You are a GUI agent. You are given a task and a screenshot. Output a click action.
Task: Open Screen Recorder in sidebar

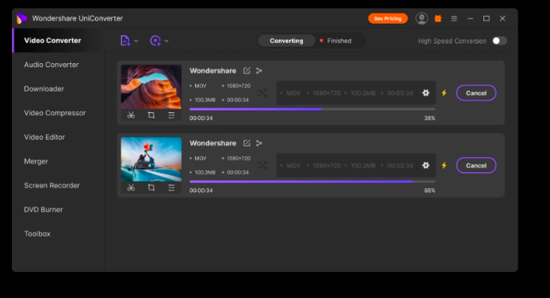pos(52,186)
